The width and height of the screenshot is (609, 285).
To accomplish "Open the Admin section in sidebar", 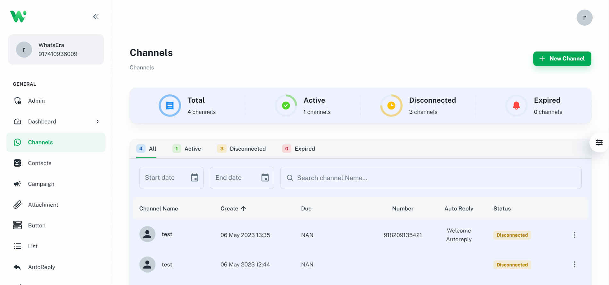I will coord(36,101).
